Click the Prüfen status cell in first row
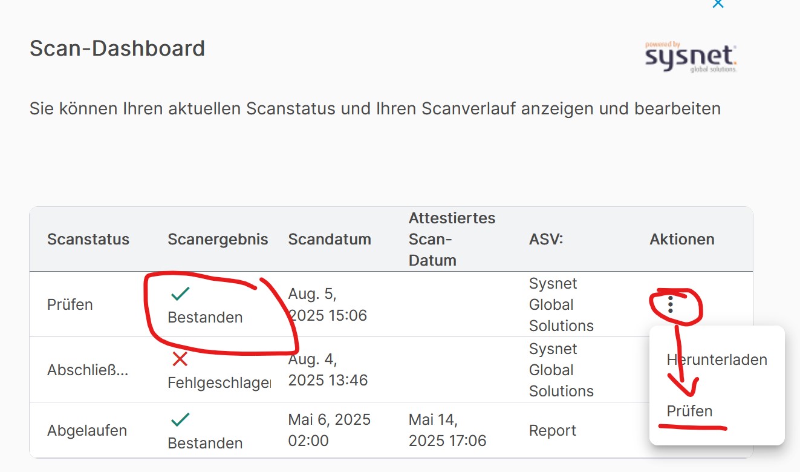The image size is (800, 472). (70, 304)
